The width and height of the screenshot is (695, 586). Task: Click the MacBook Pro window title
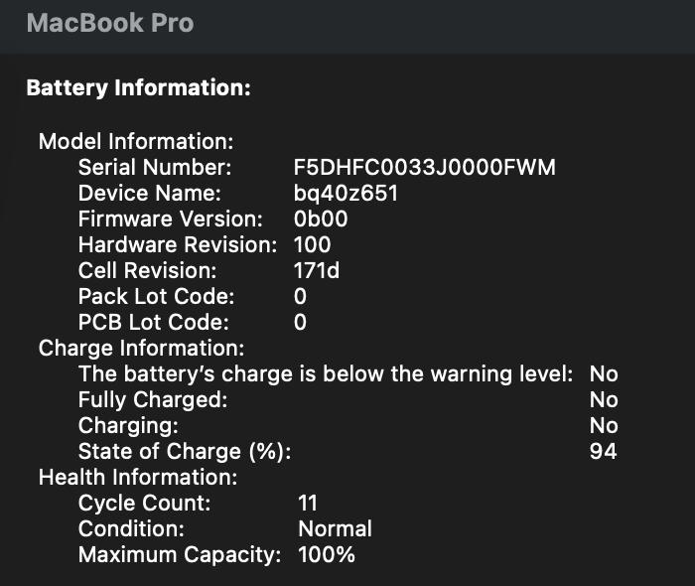tap(110, 24)
